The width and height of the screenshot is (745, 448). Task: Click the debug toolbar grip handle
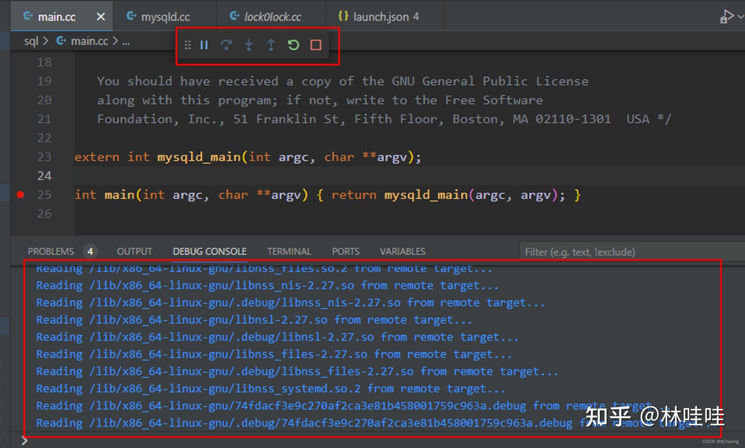(x=188, y=45)
